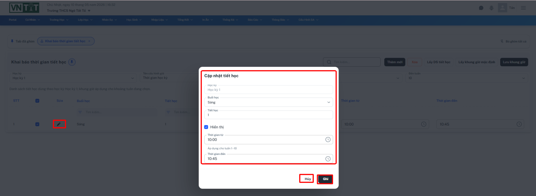The image size is (536, 196).
Task: Open the Portal menu item
Action: pyautogui.click(x=13, y=20)
